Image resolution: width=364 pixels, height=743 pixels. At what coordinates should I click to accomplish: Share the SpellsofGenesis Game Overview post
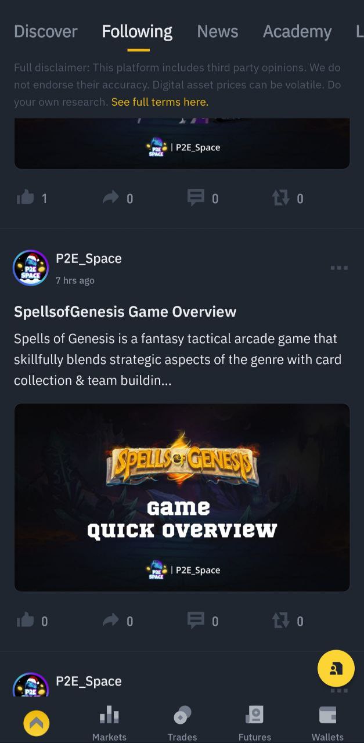tap(110, 621)
